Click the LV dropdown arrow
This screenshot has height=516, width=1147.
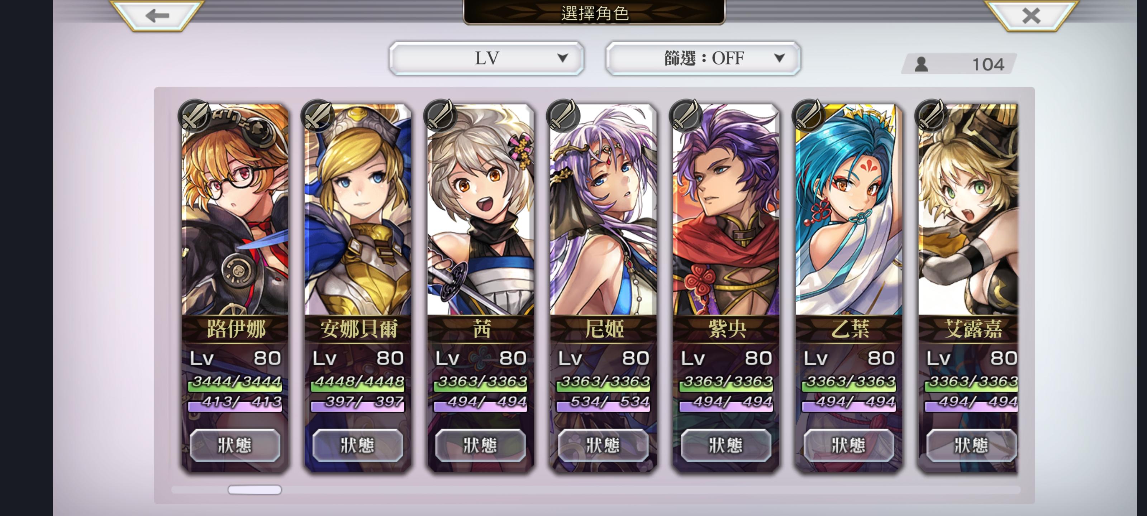[x=562, y=58]
